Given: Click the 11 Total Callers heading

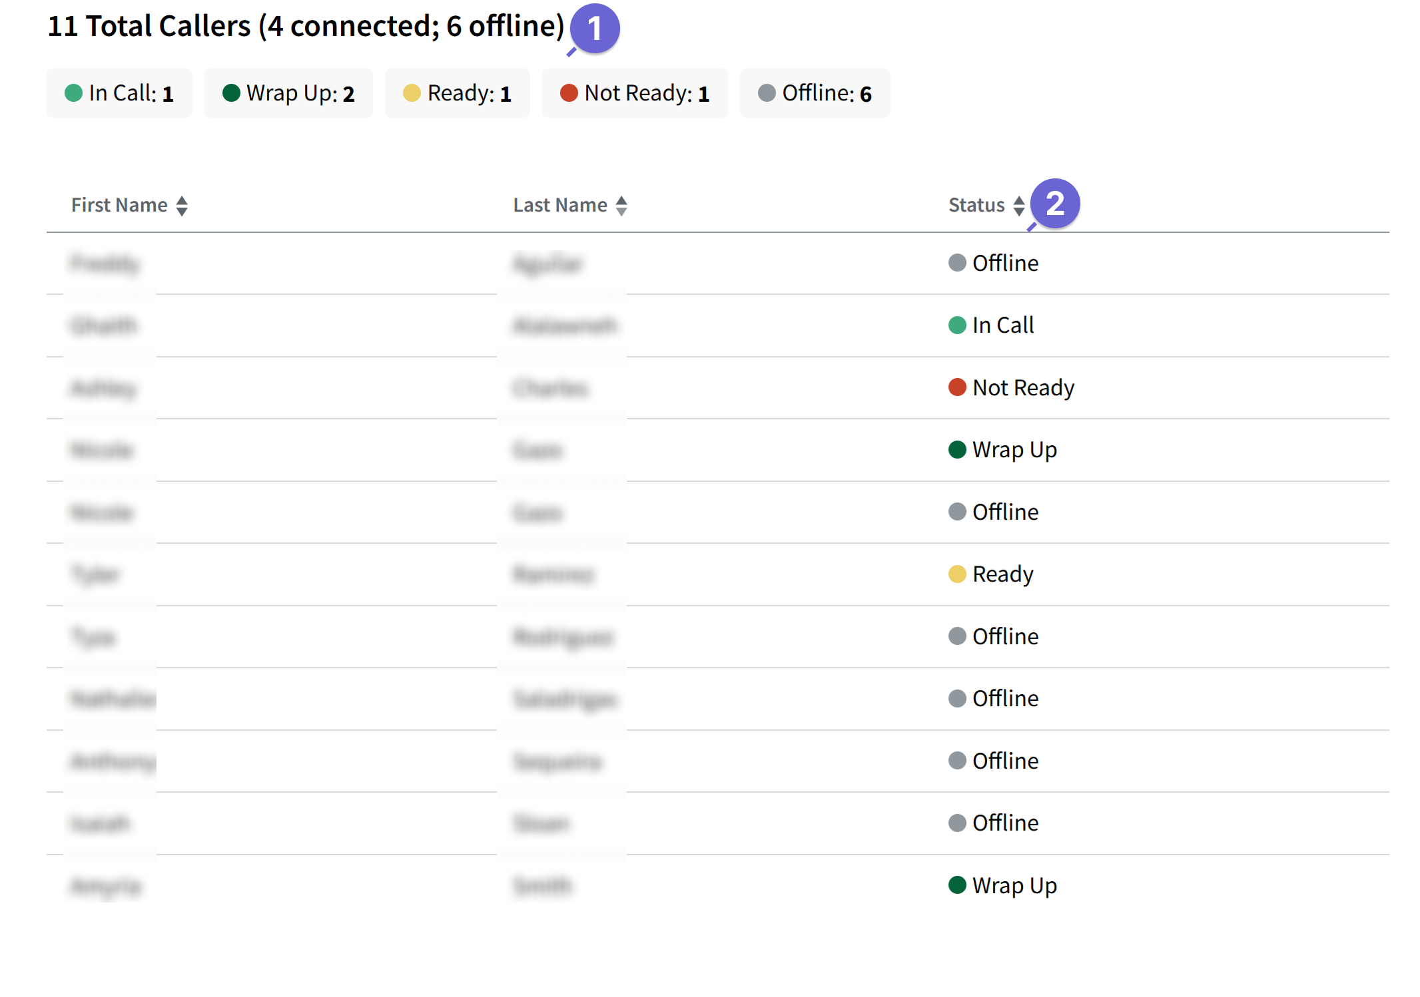Looking at the screenshot, I should click(x=306, y=27).
